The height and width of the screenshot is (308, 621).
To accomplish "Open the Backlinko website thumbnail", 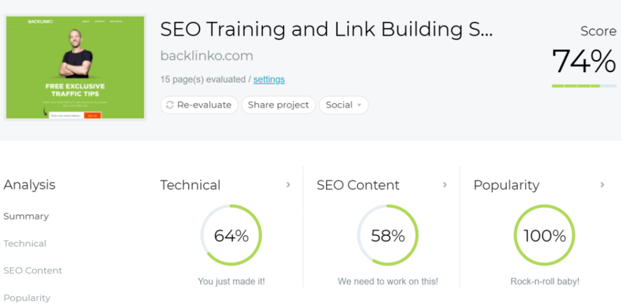I will [x=75, y=67].
